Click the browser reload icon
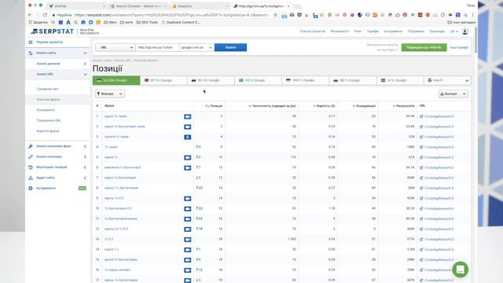Screen dimensions: 503x283 (45, 15)
